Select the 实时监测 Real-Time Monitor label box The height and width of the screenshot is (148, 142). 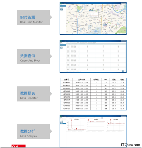pyautogui.click(x=35, y=17)
